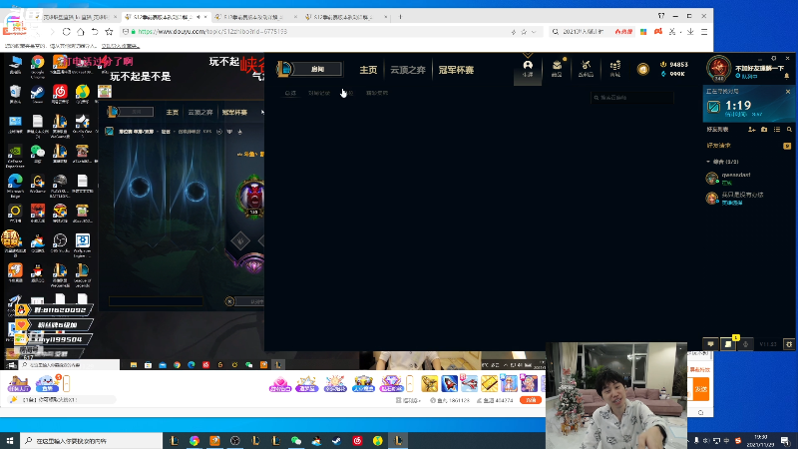Image resolution: width=798 pixels, height=449 pixels.
Task: Click the browser bookmark star icon
Action: click(x=109, y=32)
